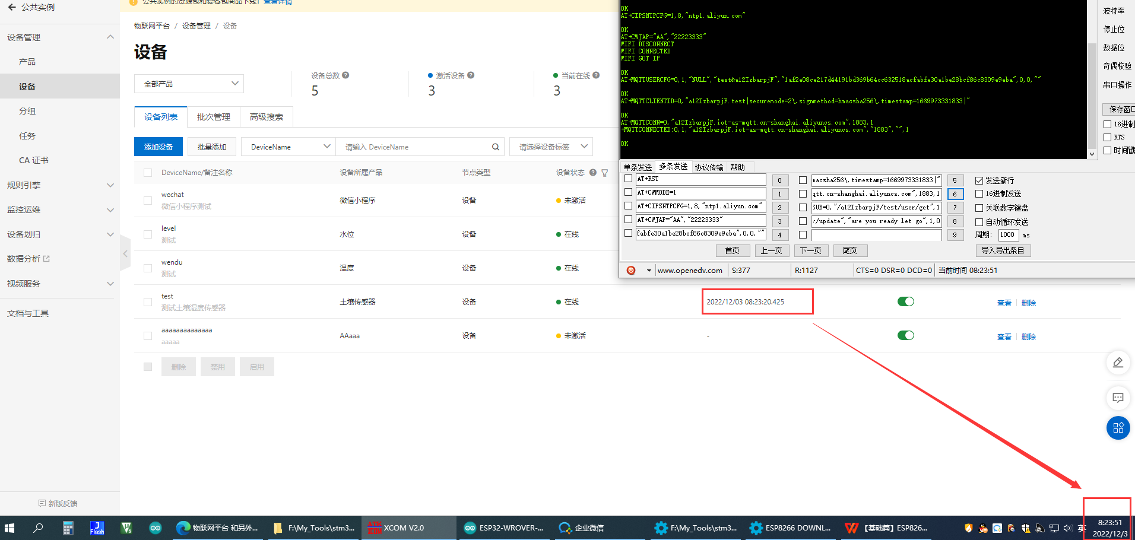Click 删除 for device aaaaaaaaaaaaaa

1029,337
